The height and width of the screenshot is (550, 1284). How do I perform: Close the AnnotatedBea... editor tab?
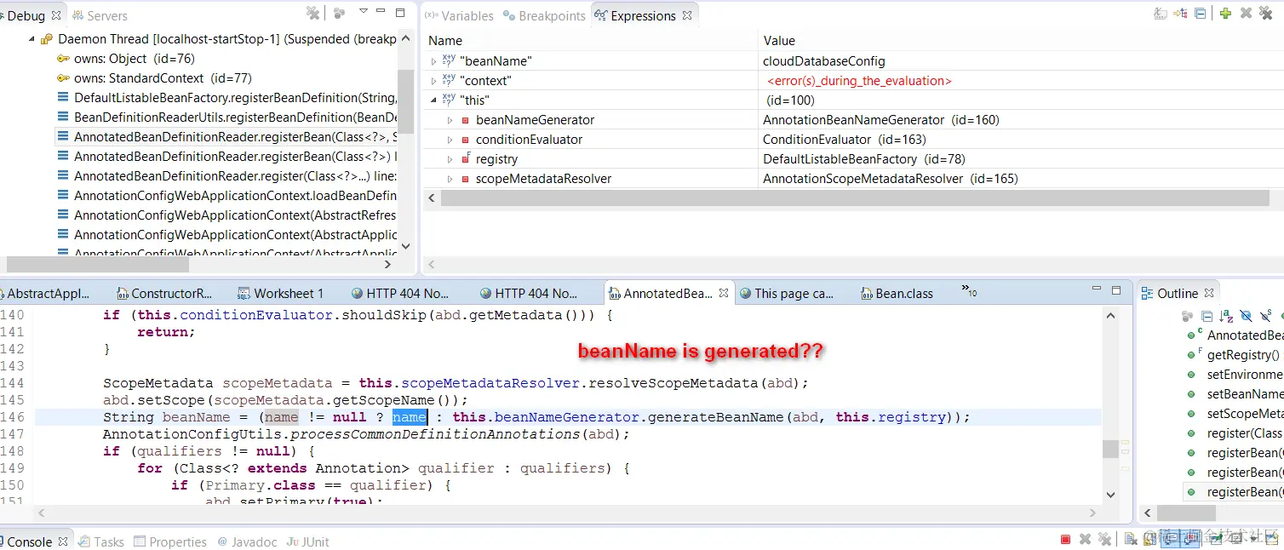723,293
